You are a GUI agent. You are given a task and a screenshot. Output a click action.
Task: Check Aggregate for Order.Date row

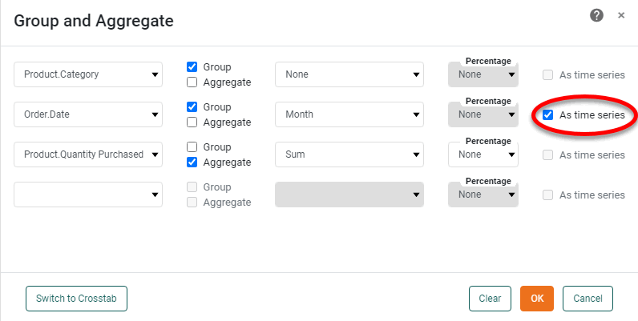click(192, 122)
